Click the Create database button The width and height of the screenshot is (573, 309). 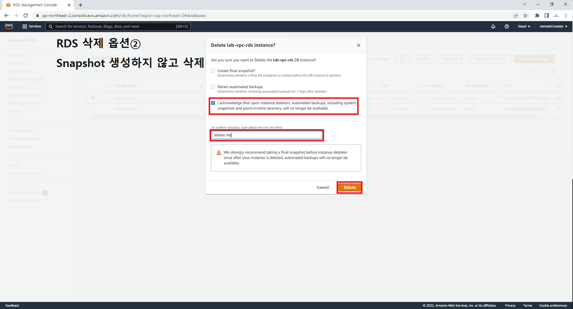click(x=535, y=59)
